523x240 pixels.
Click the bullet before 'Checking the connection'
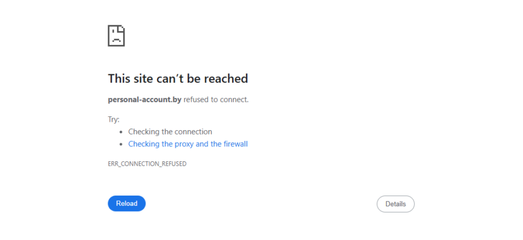pos(121,132)
